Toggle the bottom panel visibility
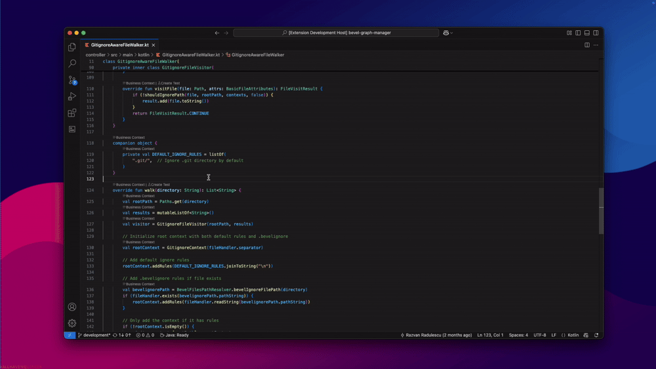The height and width of the screenshot is (369, 656). click(587, 33)
